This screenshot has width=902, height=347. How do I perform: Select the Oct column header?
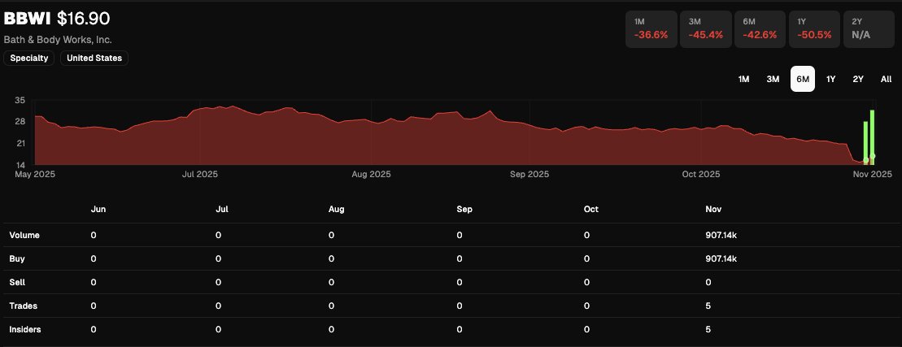(590, 209)
